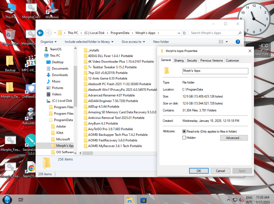The image size is (274, 204).
Task: Click Alienware Start button on taskbar
Action: (7, 199)
